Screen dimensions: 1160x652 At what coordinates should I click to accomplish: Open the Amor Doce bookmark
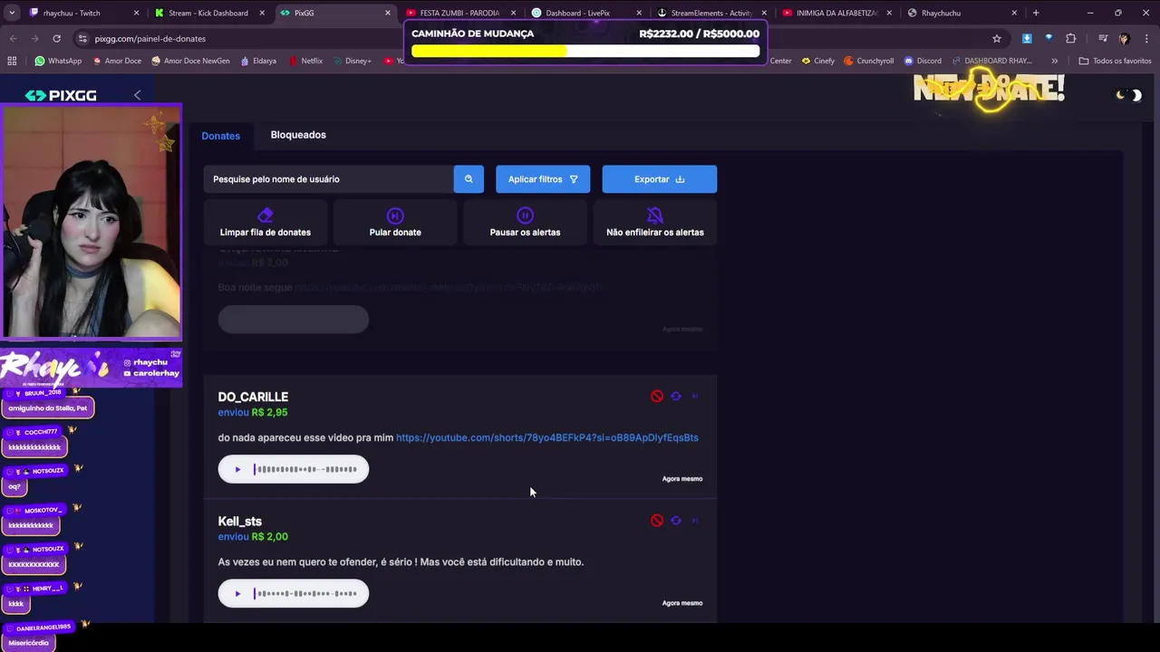(115, 61)
